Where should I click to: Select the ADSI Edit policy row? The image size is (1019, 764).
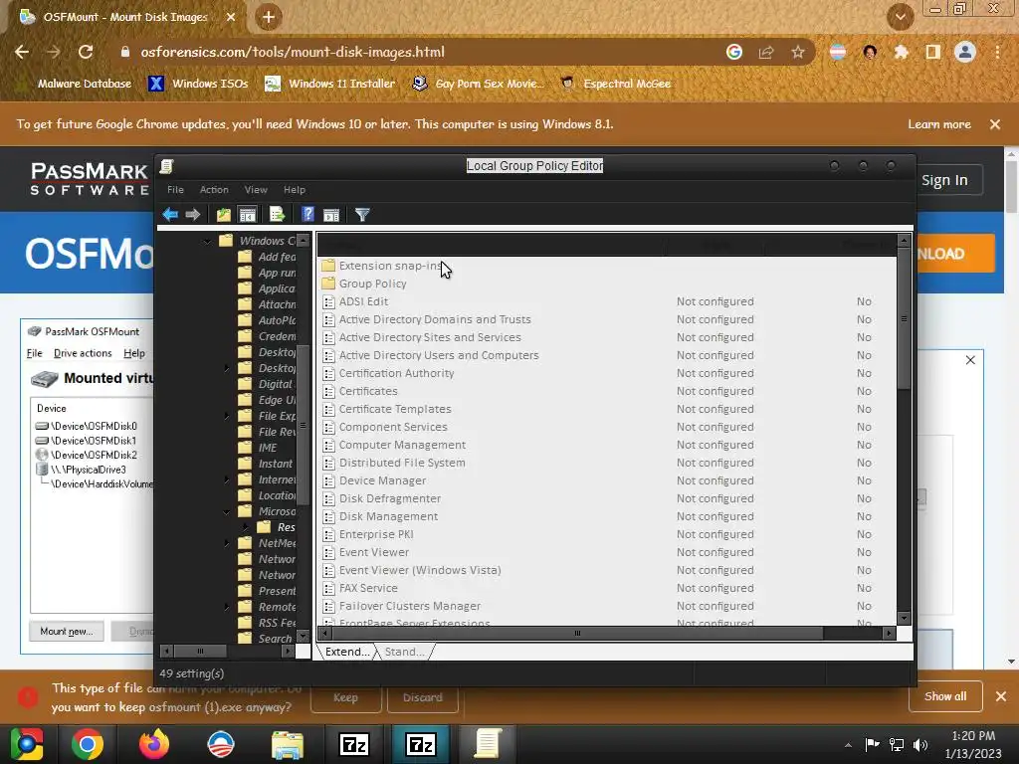point(608,301)
